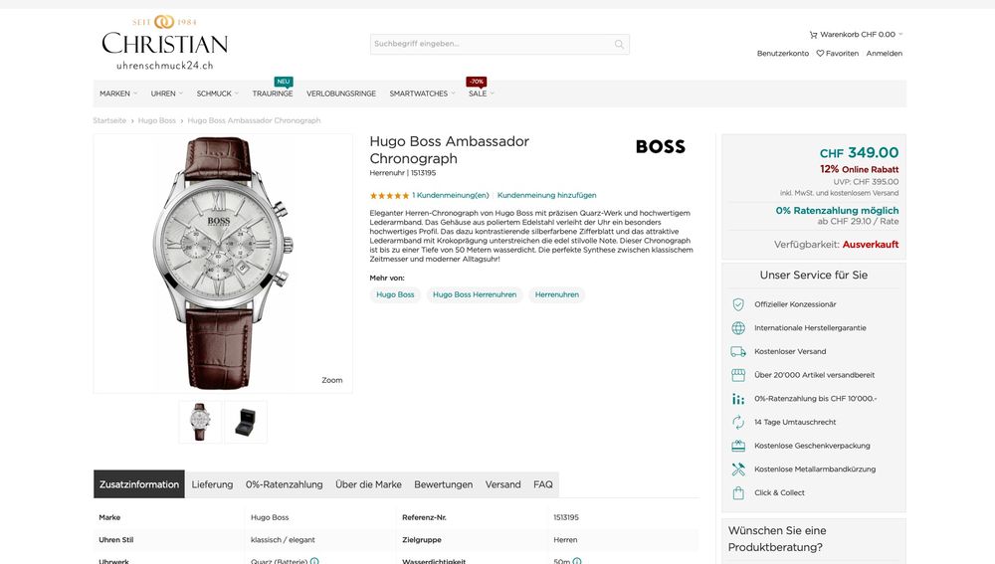Viewport: 995px width, 564px height.
Task: Click the 14 Tage Umtauschrecht arrows icon
Action: 738,422
